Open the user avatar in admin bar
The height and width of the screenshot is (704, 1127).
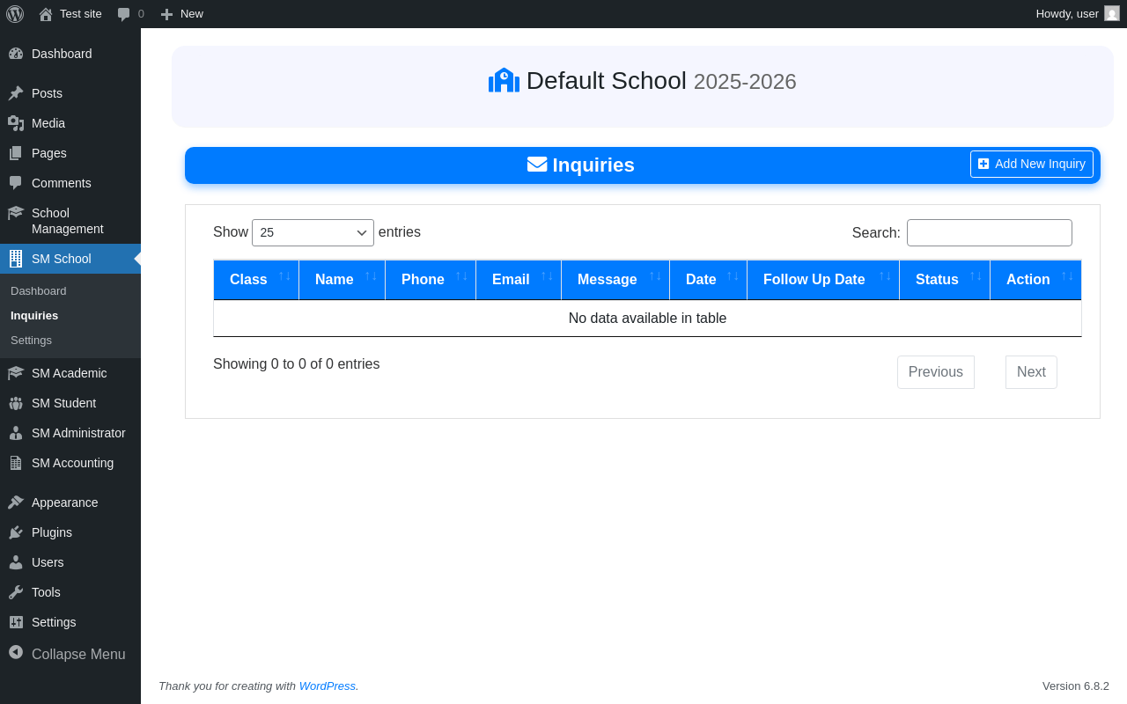coord(1112,13)
